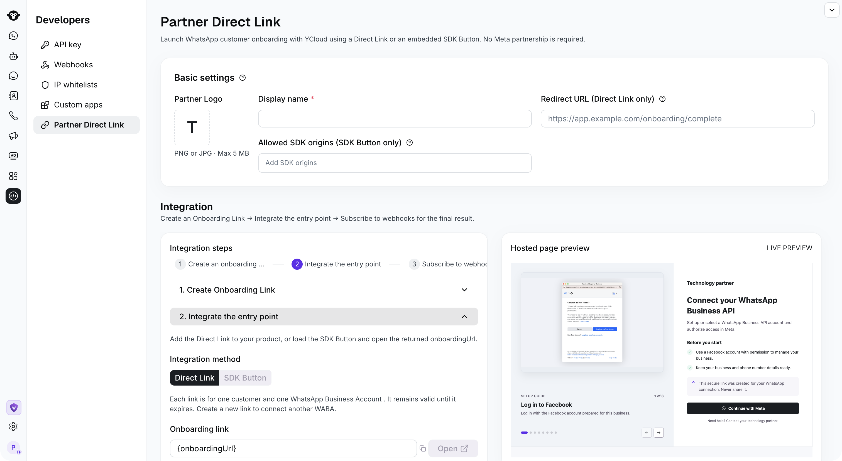Open the chatbot robot icon
The image size is (842, 461).
tap(13, 56)
